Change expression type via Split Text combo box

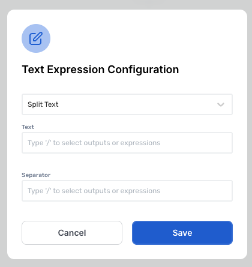(x=127, y=104)
